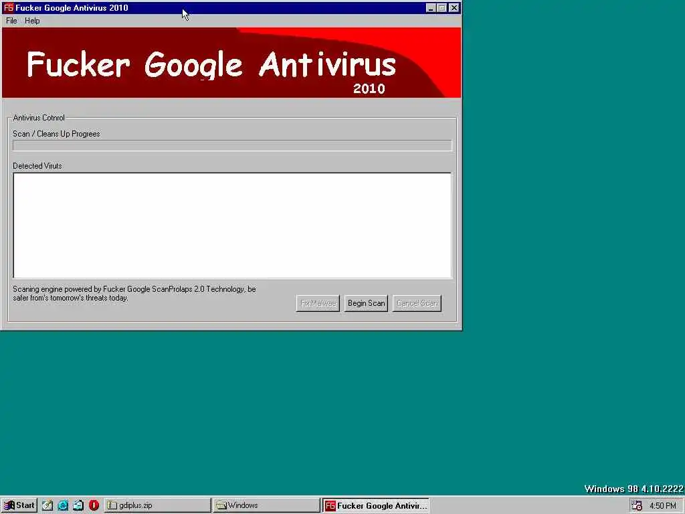The image size is (685, 514).
Task: Select the Fucker Google Antivir... taskbar button
Action: coord(376,505)
